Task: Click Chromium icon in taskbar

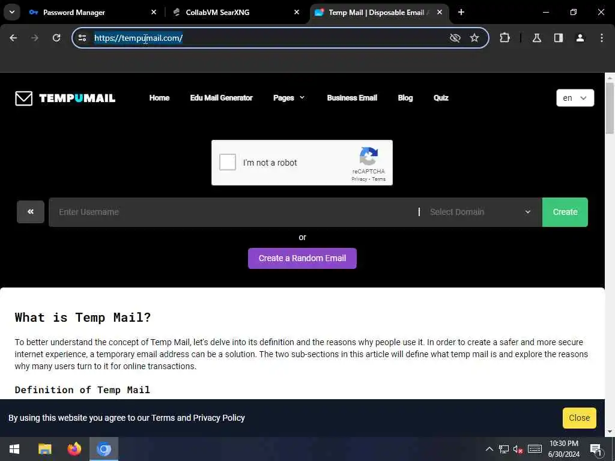Action: 104,449
